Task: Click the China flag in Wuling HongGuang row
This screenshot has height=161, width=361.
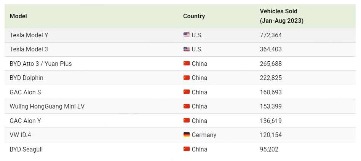Action: point(187,106)
